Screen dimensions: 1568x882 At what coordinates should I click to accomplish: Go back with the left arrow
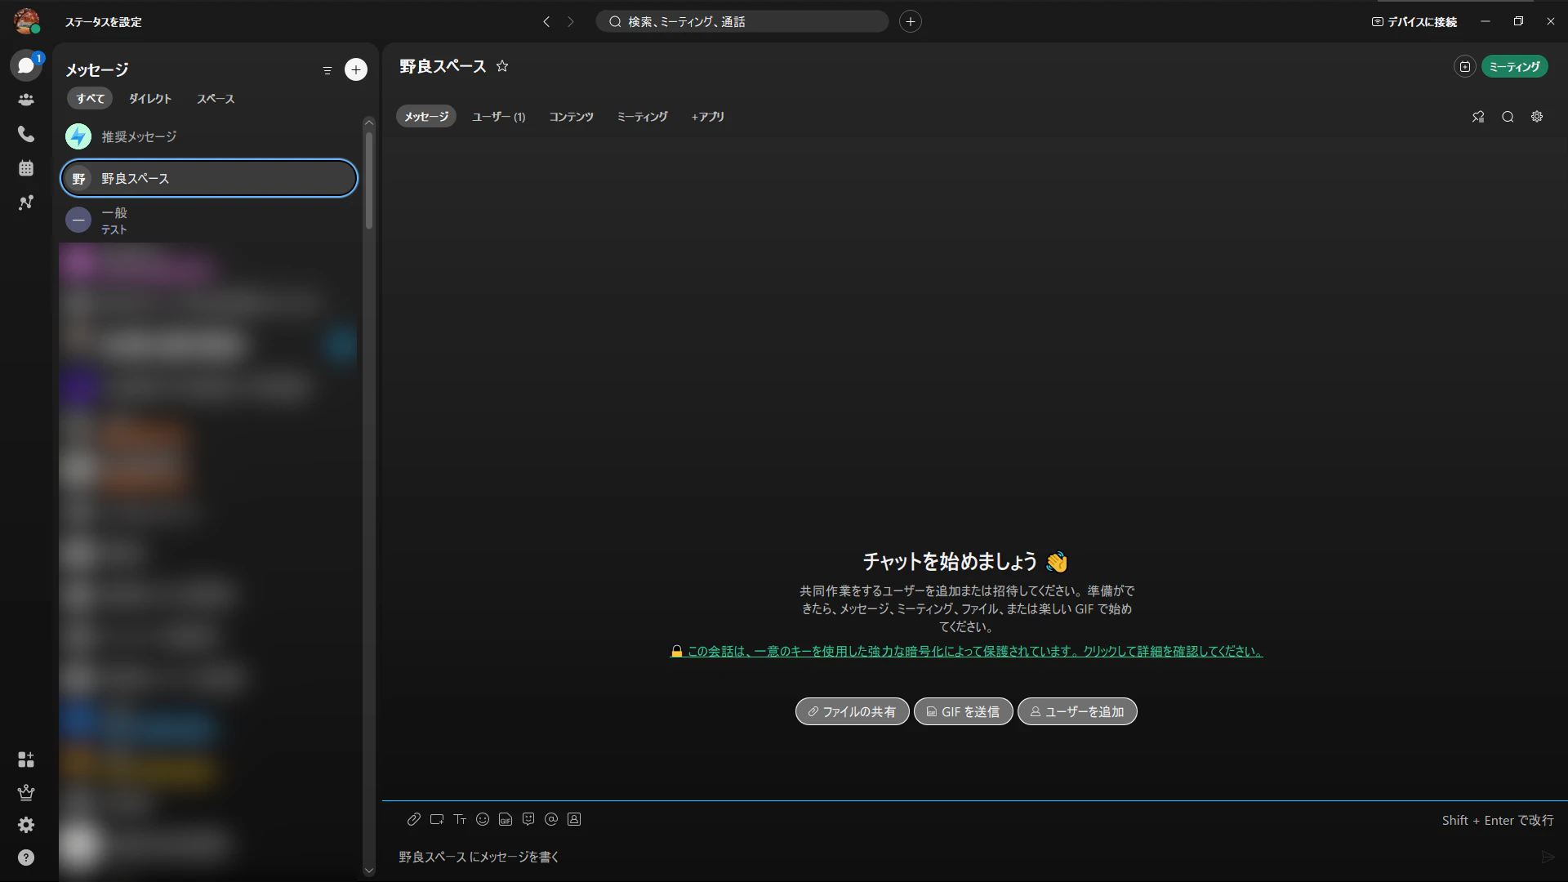coord(546,22)
